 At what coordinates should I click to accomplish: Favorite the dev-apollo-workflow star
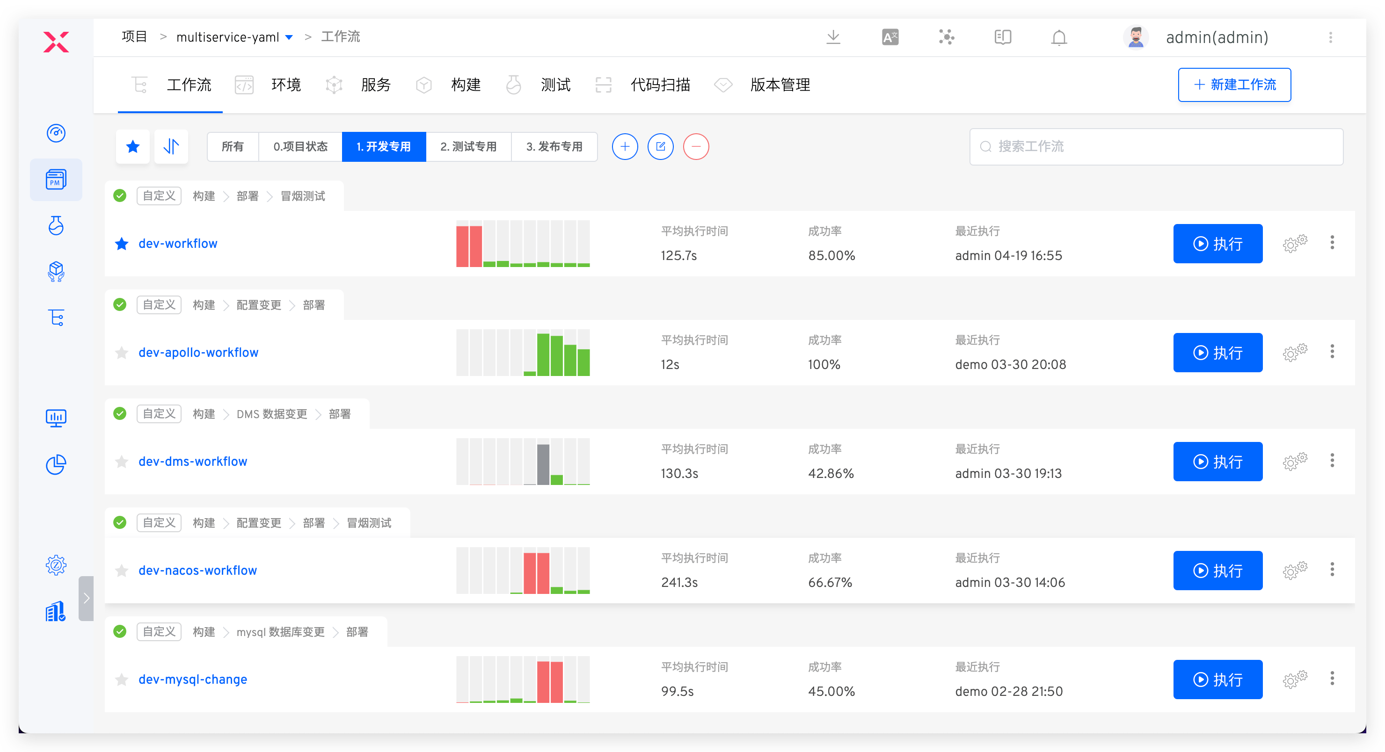point(122,353)
